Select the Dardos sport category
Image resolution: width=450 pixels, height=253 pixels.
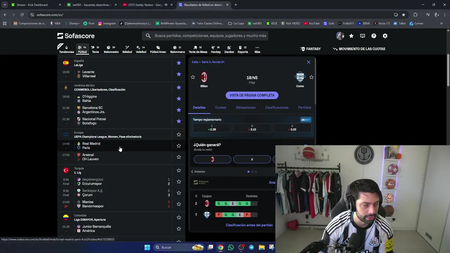coord(229,49)
